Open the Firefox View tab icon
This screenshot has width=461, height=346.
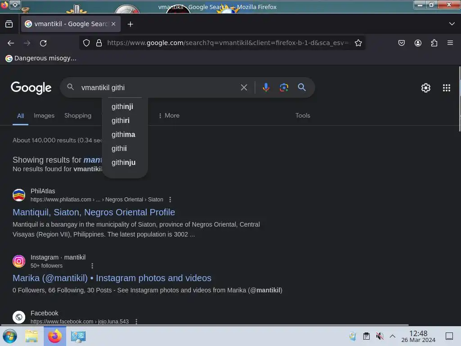(x=9, y=24)
